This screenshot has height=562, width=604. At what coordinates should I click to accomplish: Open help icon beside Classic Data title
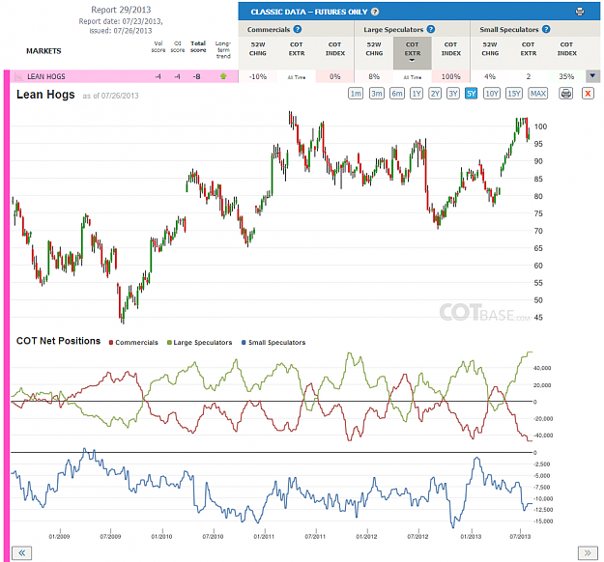375,12
